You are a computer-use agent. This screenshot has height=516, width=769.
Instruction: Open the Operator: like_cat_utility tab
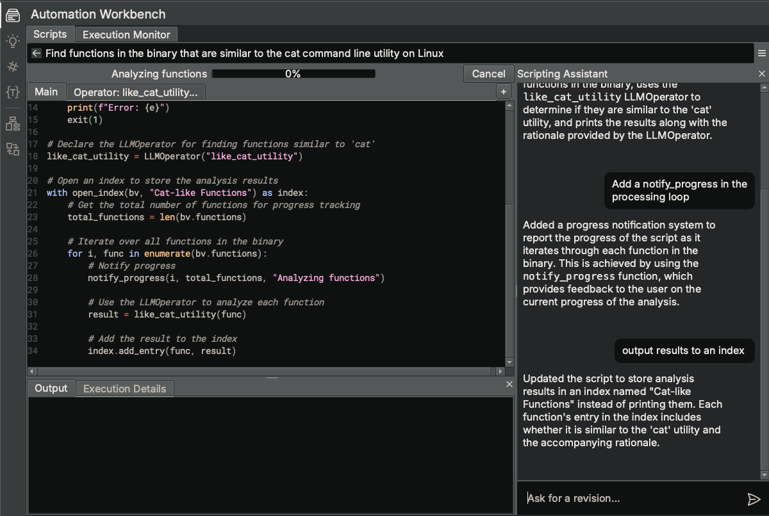click(135, 91)
